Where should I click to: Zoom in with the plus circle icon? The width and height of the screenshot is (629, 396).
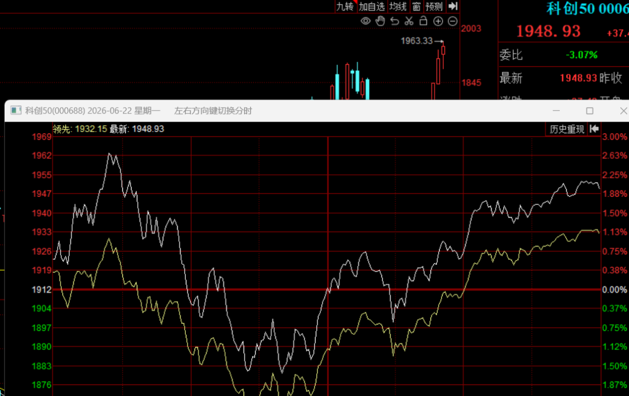438,22
